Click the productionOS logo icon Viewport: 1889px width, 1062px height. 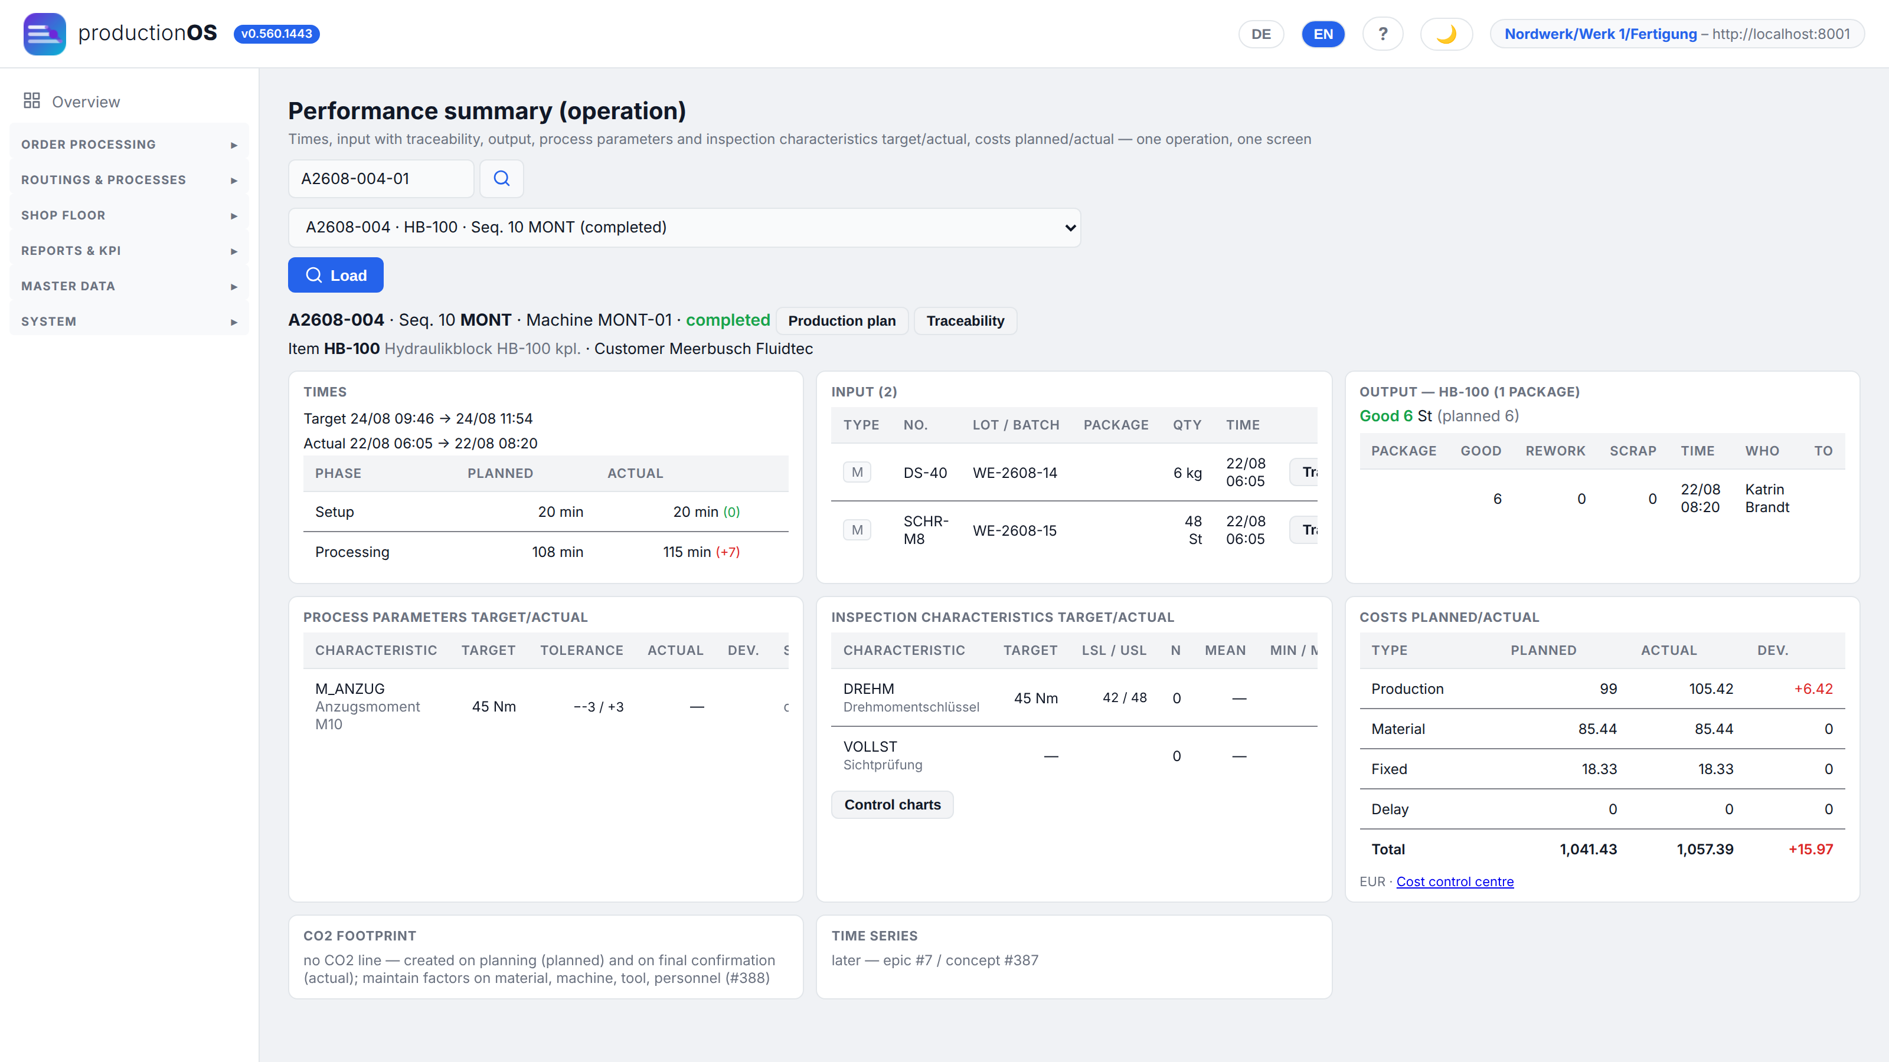[44, 34]
